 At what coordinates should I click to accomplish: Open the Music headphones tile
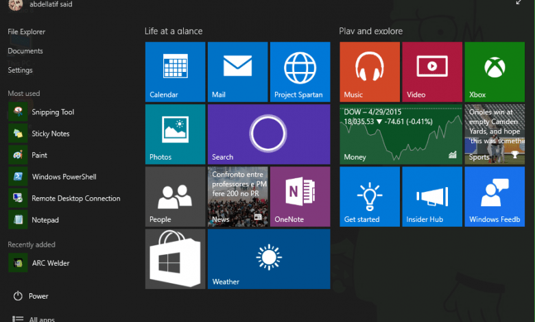coord(370,72)
